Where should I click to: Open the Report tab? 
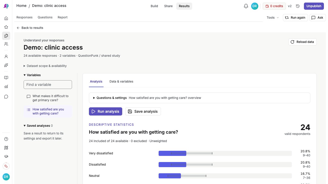coord(63,17)
